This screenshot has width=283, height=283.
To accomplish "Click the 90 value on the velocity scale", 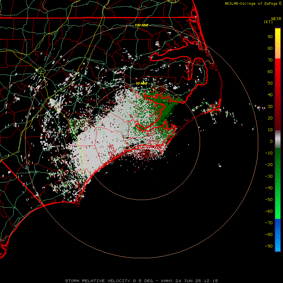I will click(x=270, y=37).
